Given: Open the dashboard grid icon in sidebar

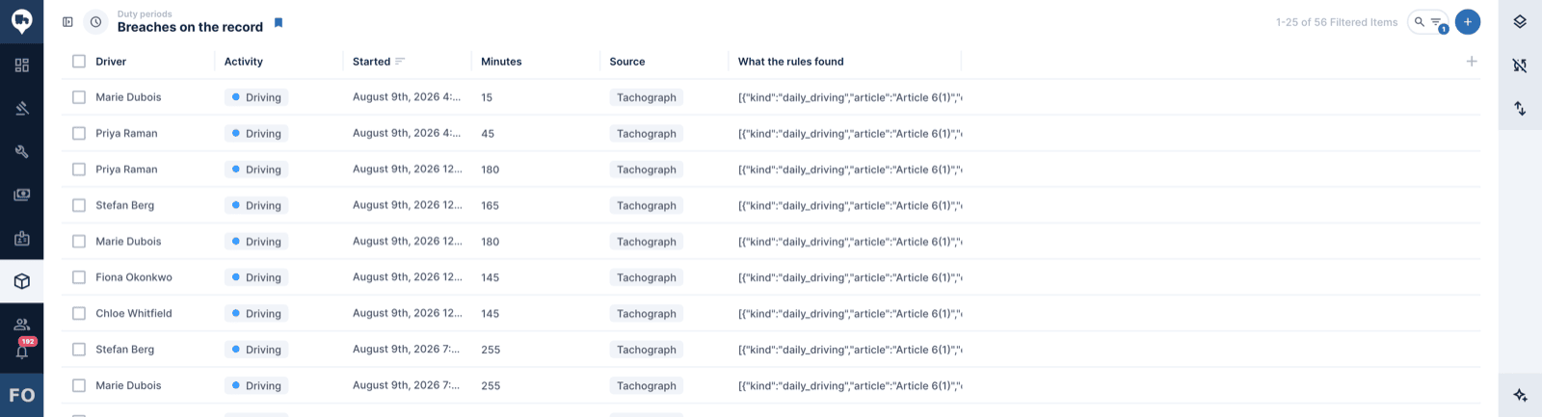Looking at the screenshot, I should tap(21, 65).
